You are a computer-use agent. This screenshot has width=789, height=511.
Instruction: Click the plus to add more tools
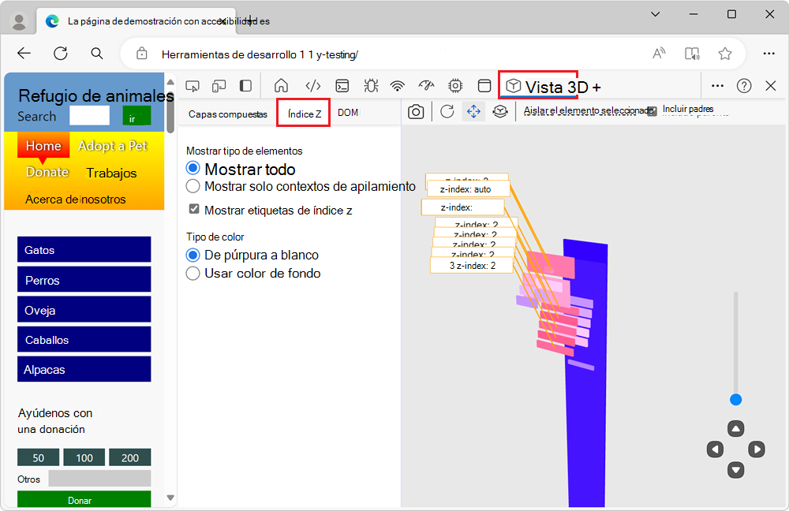coord(596,87)
